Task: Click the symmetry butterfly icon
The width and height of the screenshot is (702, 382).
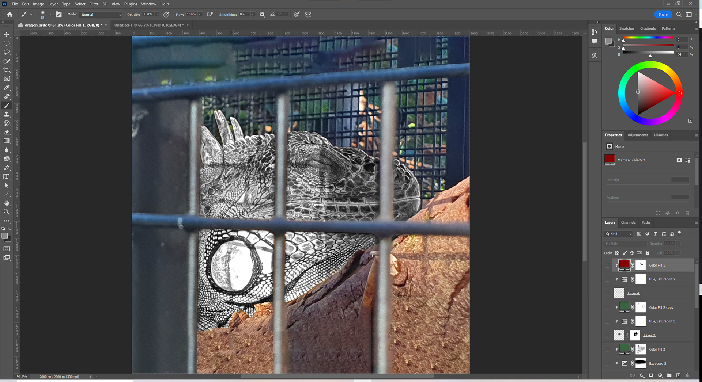Action: [x=308, y=14]
